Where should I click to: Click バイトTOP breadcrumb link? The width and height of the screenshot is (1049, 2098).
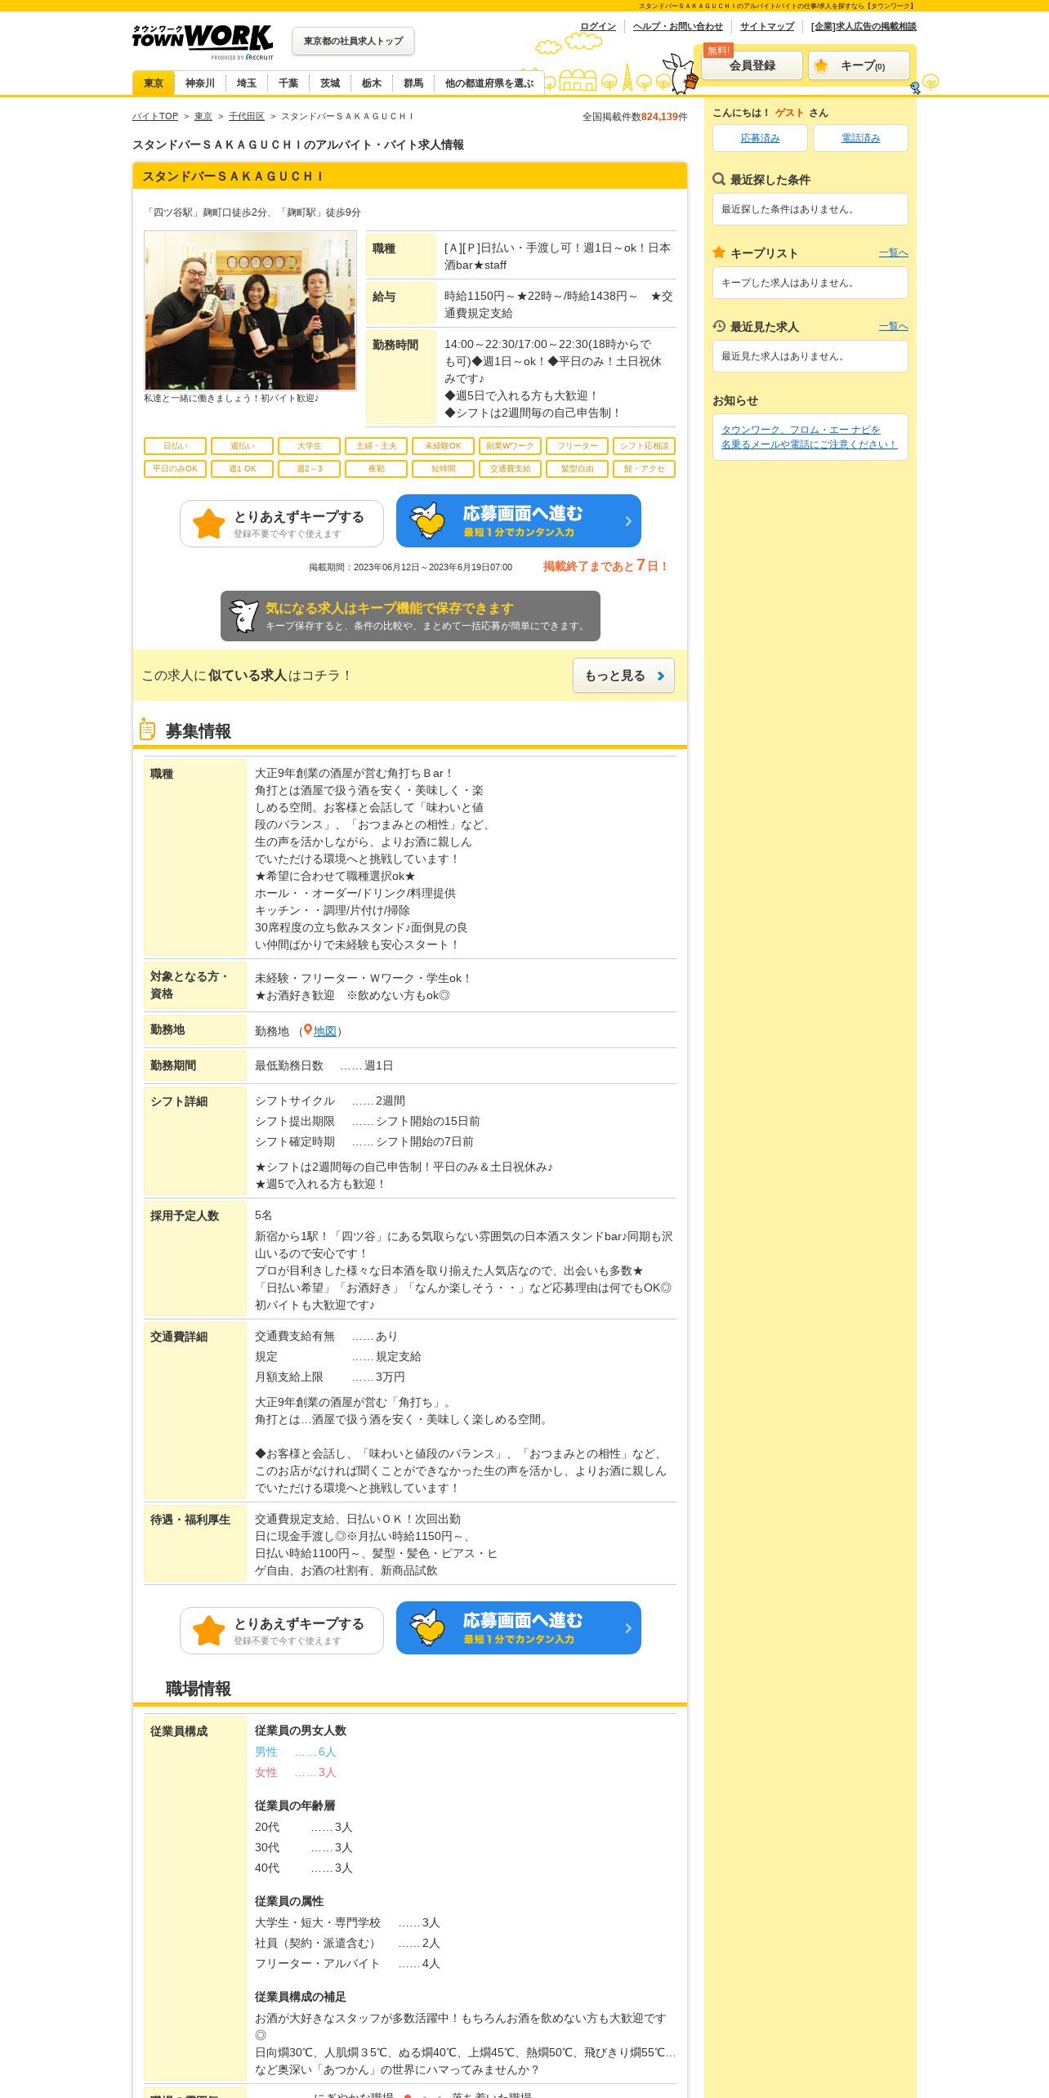coord(155,116)
